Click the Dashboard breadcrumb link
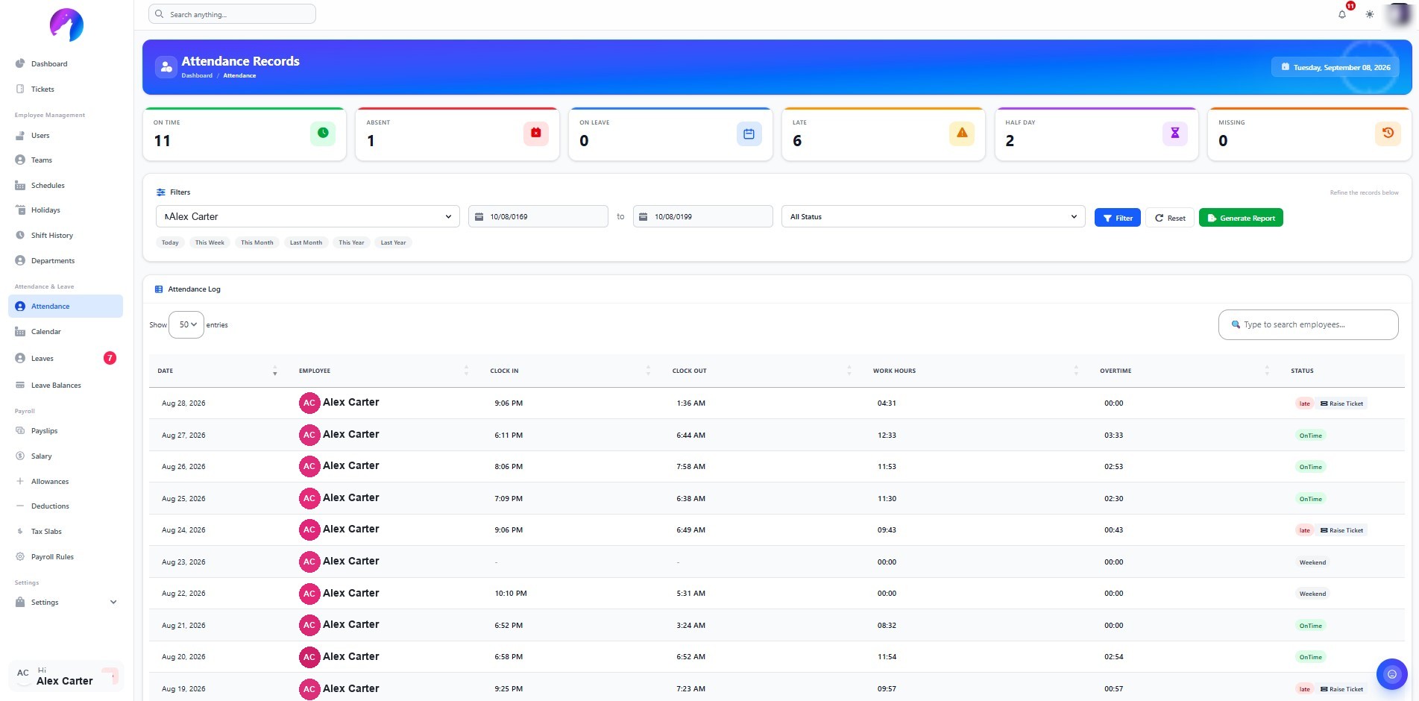The image size is (1419, 701). [197, 75]
